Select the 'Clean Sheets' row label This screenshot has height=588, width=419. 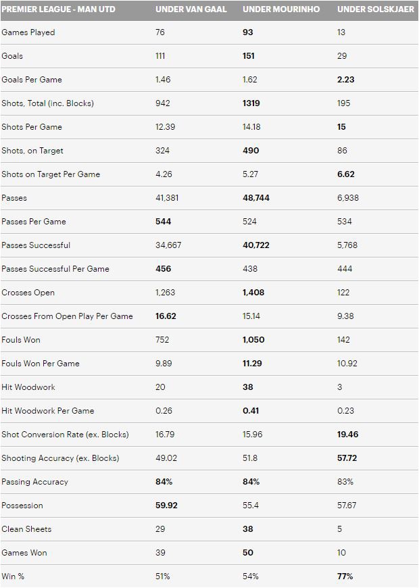click(26, 529)
